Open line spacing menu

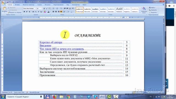click(x=64, y=12)
